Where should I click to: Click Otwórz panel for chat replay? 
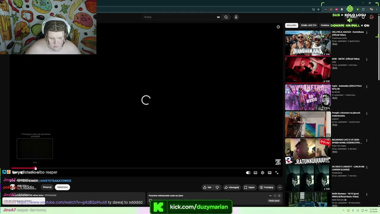click(274, 201)
